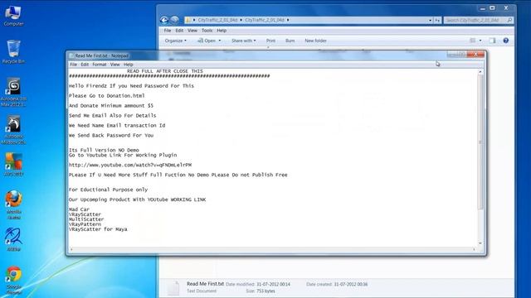531x298 pixels.
Task: Click the Explorer help question-mark icon
Action: point(505,41)
